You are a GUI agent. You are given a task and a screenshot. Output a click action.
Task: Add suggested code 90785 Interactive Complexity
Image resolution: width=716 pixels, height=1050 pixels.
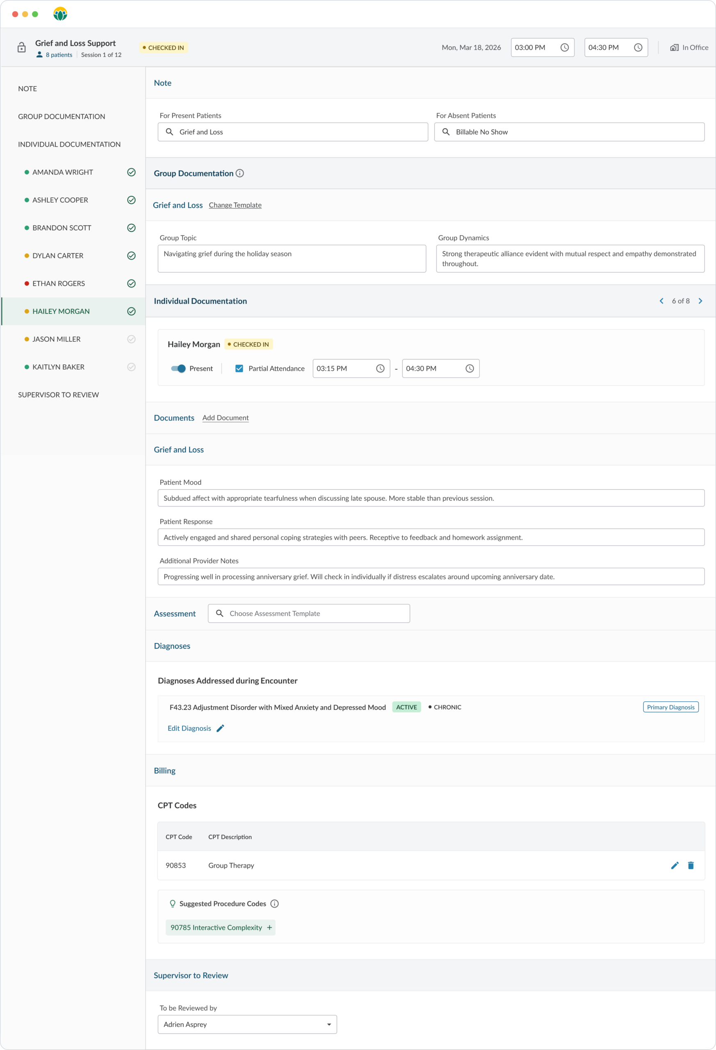click(x=269, y=927)
